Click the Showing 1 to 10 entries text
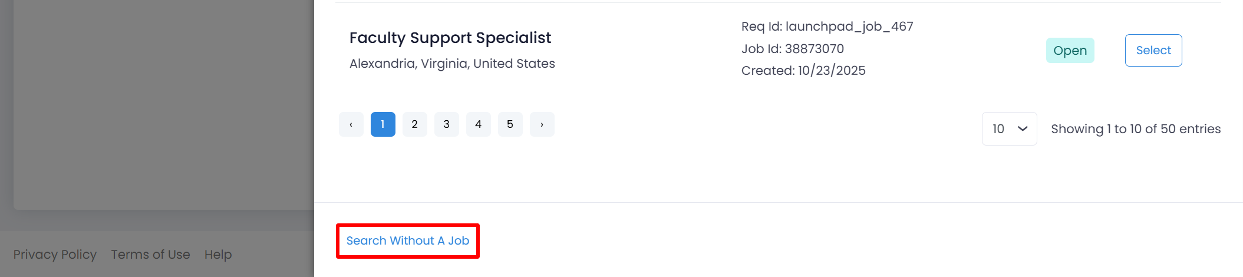This screenshot has height=277, width=1243. 1135,129
